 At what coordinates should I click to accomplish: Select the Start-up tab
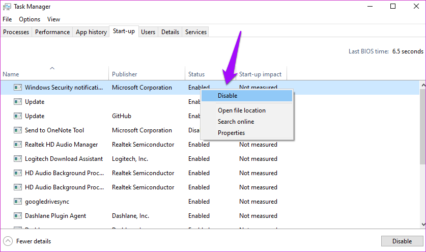point(124,31)
